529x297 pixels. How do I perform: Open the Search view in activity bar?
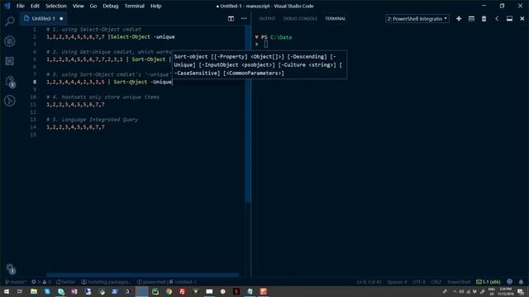(10, 21)
